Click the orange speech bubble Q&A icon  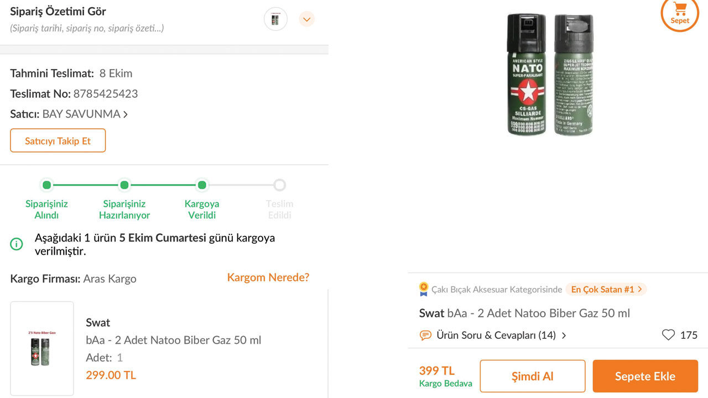(x=425, y=335)
